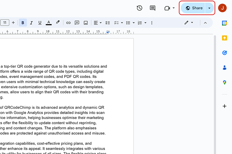The height and width of the screenshot is (154, 232).
Task: Toggle underline formatting
Action: (40, 23)
